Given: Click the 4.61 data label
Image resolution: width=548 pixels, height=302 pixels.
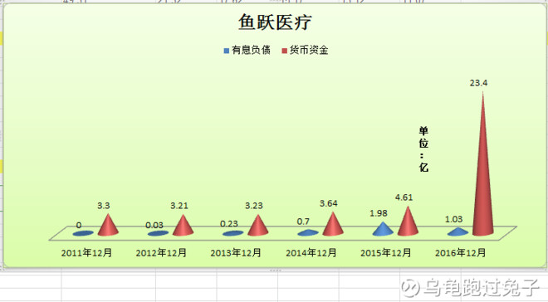Looking at the screenshot, I should tap(404, 197).
